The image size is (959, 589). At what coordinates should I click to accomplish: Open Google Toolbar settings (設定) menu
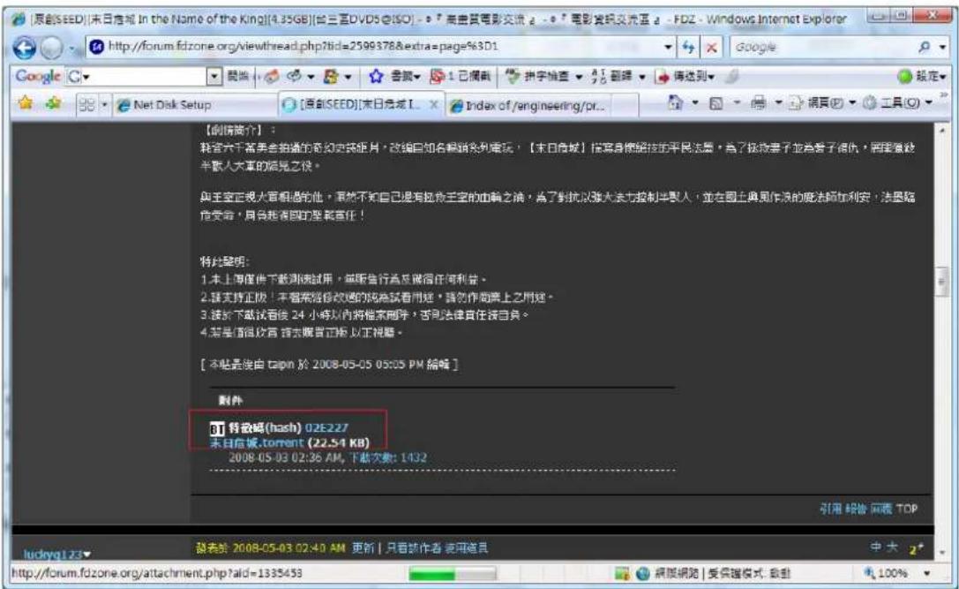coord(921,77)
